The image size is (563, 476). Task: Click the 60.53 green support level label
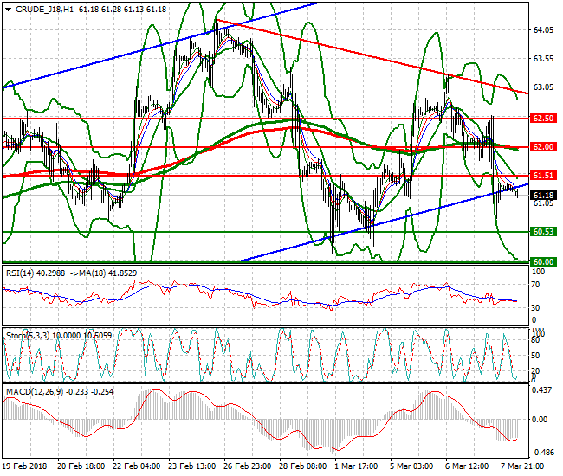point(543,232)
